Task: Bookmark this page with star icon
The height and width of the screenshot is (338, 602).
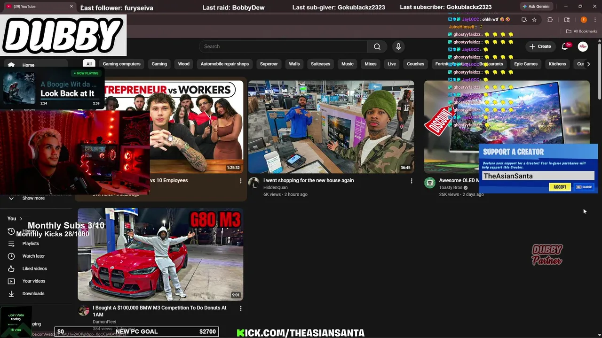Action: tap(534, 20)
